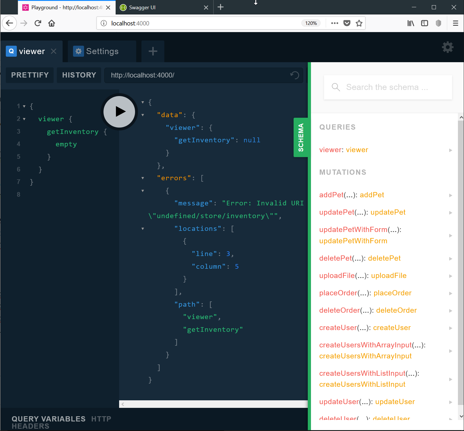Image resolution: width=464 pixels, height=431 pixels.
Task: Open the createUser mutation entry
Action: pyautogui.click(x=385, y=328)
